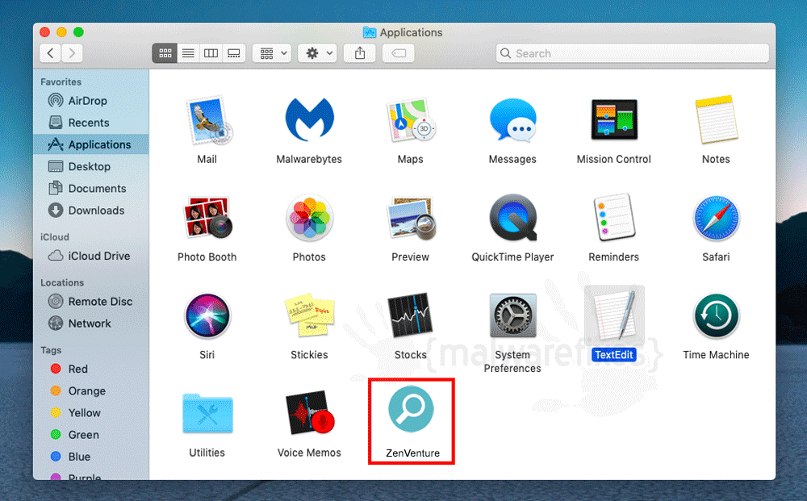
Task: Switch to icon view
Action: (x=165, y=53)
